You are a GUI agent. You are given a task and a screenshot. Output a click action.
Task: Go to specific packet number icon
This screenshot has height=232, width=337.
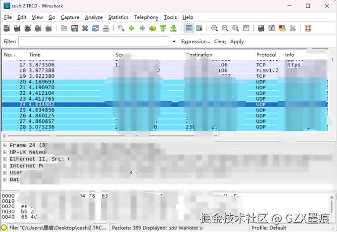click(152, 28)
